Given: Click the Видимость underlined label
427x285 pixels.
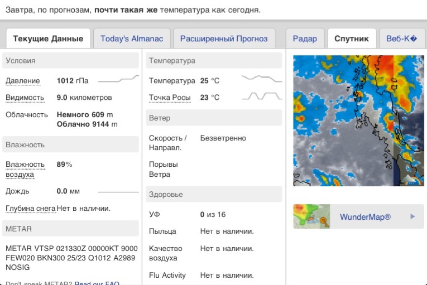Looking at the screenshot, I should pos(25,98).
